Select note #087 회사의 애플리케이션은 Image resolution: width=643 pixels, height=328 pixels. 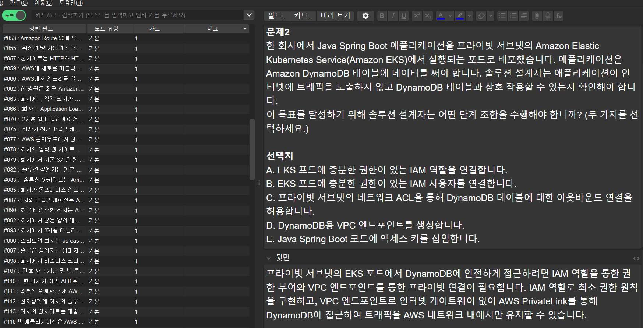[x=126, y=200]
